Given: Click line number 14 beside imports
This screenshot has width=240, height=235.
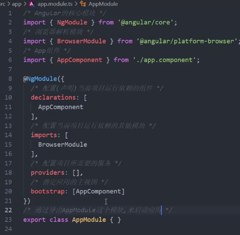Looking at the screenshot, I should [x=8, y=135].
